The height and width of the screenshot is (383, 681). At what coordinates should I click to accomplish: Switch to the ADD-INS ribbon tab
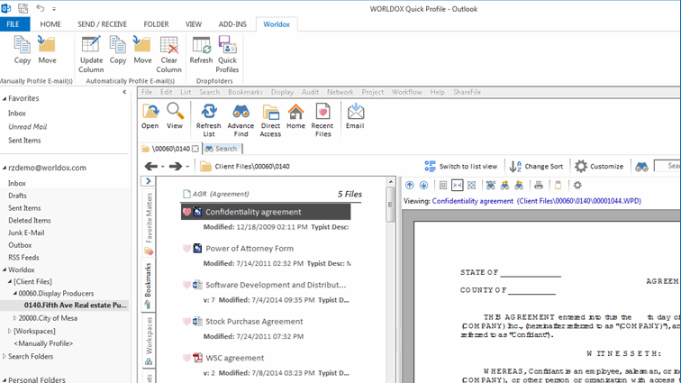coord(232,24)
